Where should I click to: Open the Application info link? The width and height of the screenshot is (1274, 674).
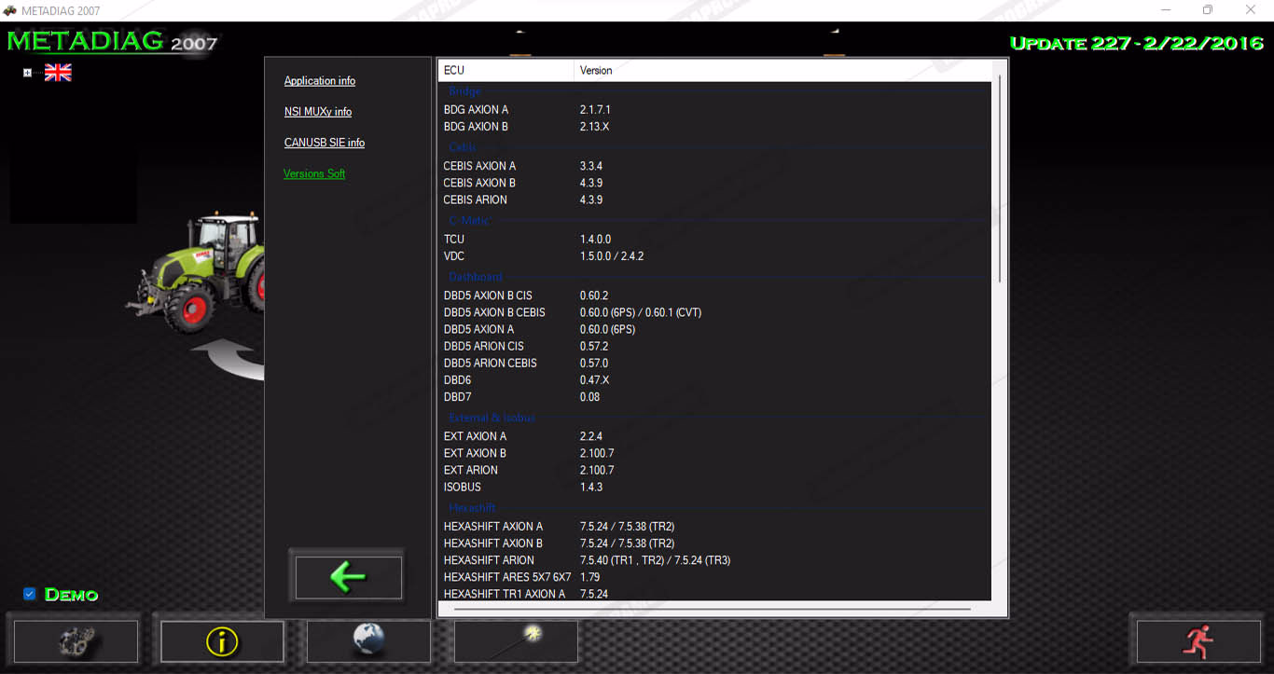[320, 81]
